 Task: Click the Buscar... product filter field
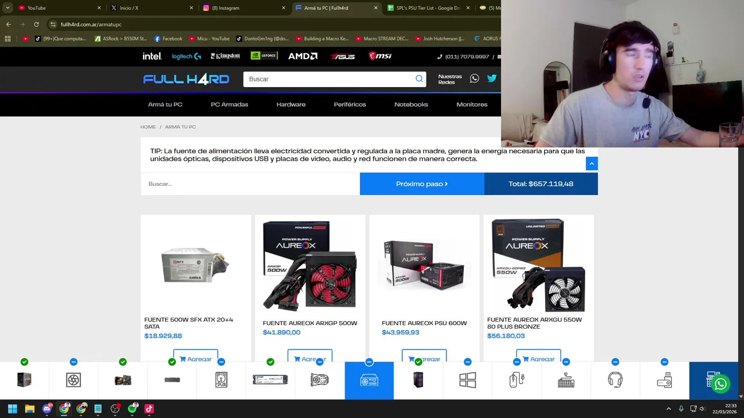click(250, 184)
